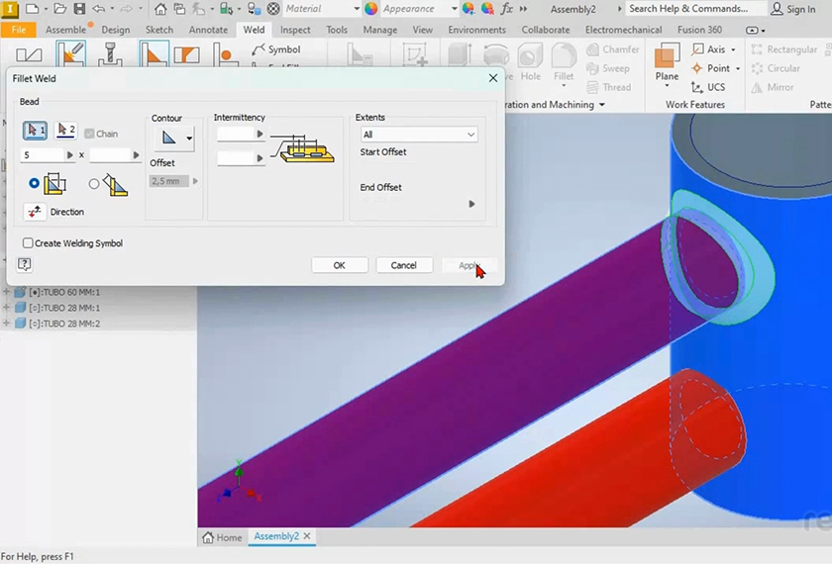Select face set 1 picker button
The width and height of the screenshot is (832, 564).
(35, 131)
